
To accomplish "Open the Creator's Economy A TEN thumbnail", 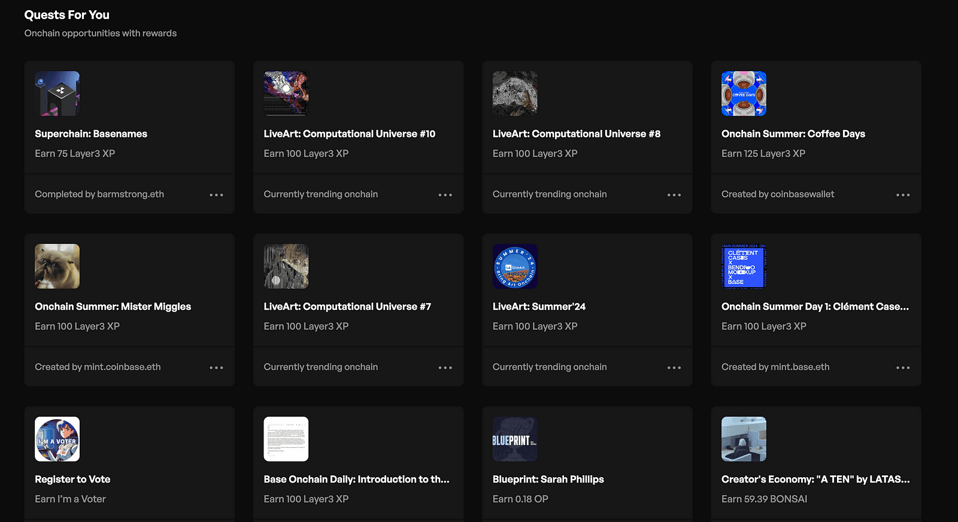I will click(744, 439).
